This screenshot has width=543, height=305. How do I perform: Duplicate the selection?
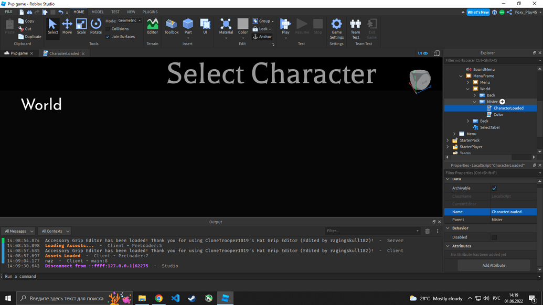click(30, 37)
